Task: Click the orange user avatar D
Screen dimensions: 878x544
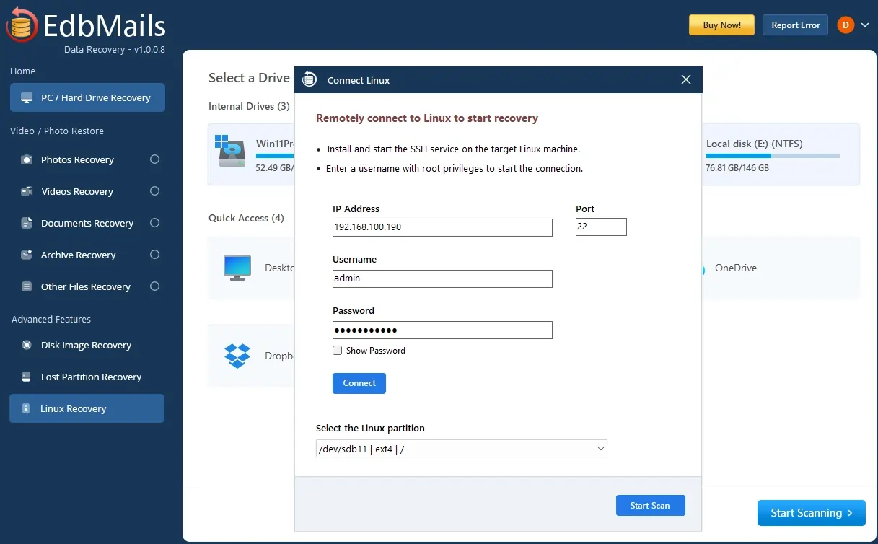Action: pos(846,25)
